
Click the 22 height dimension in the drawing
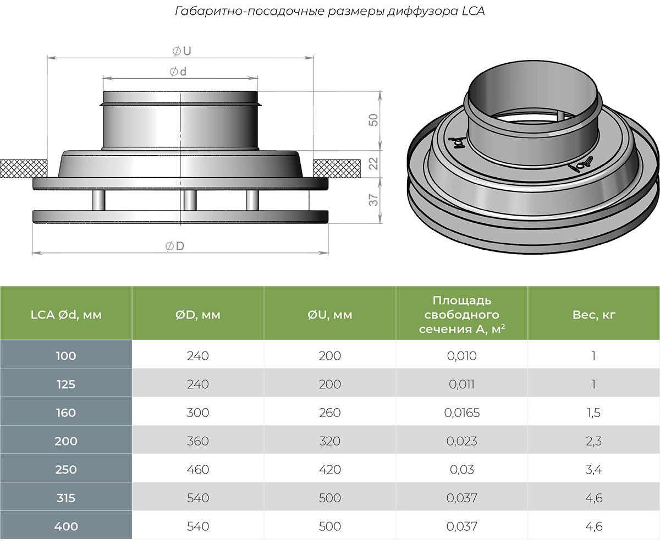pyautogui.click(x=373, y=163)
